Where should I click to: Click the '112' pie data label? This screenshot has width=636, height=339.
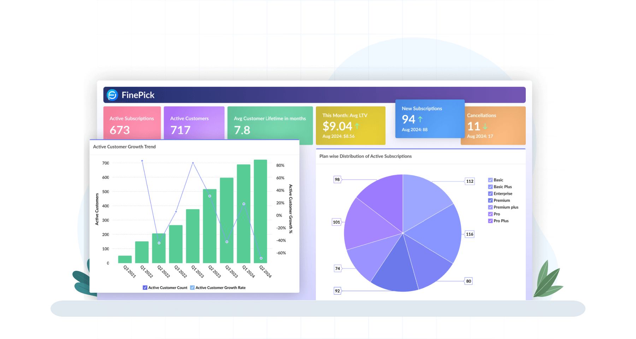[x=470, y=182]
